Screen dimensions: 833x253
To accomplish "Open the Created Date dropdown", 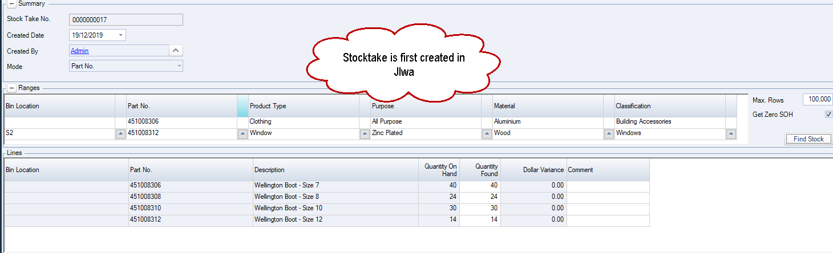I will pyautogui.click(x=120, y=35).
